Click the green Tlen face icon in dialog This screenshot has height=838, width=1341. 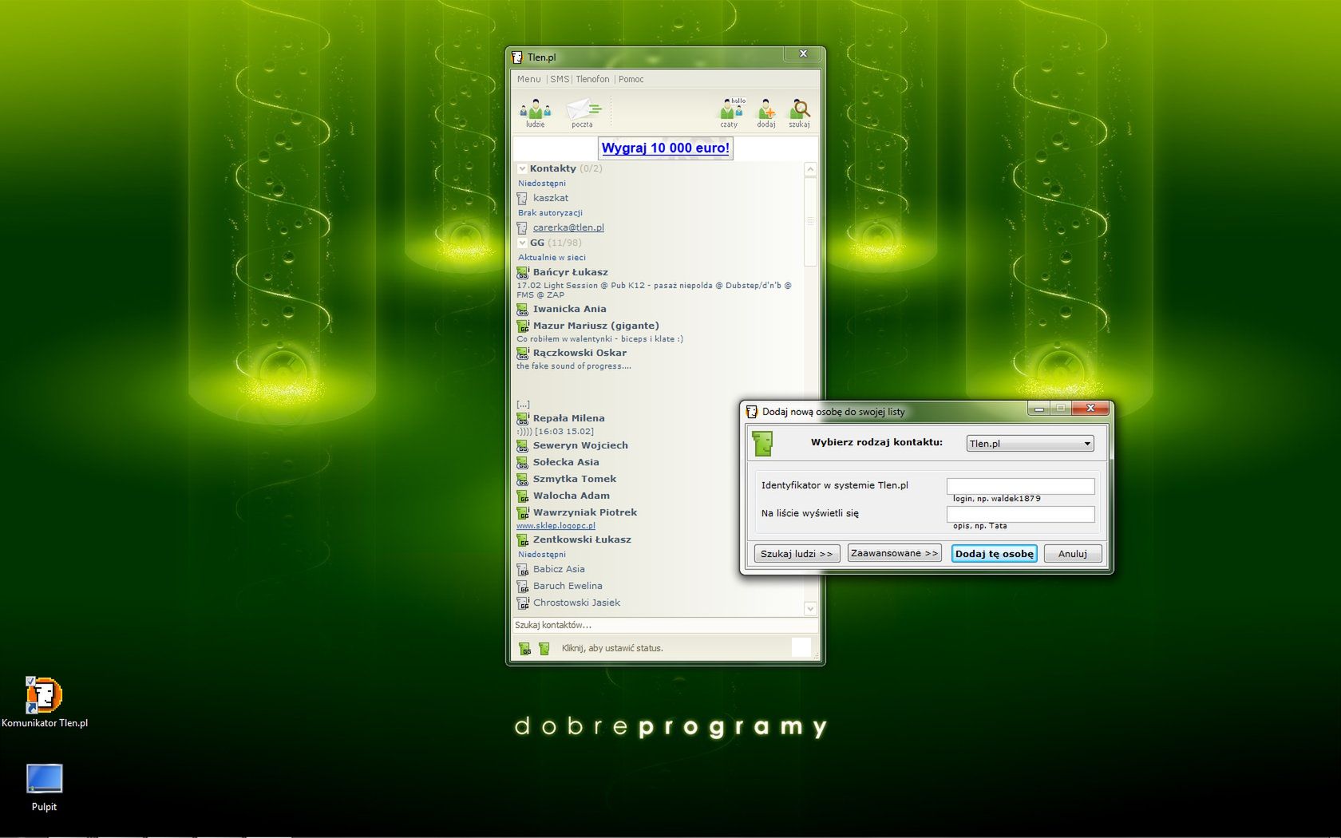pos(762,444)
